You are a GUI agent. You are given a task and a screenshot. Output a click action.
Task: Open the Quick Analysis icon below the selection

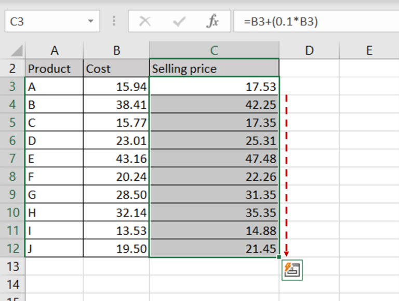tap(292, 270)
